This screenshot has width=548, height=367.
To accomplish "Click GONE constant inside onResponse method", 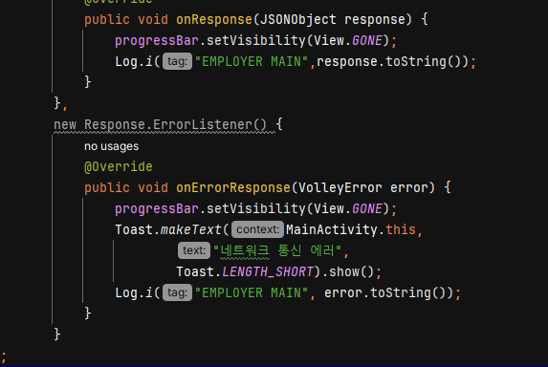I will tap(367, 40).
